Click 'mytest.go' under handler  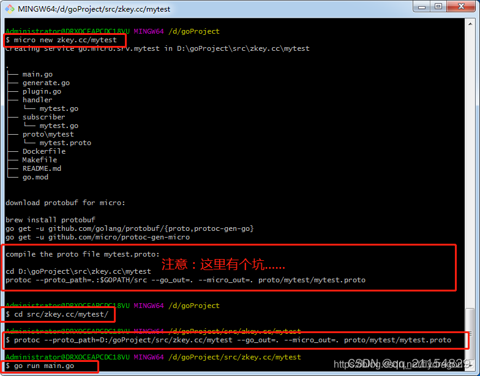click(59, 108)
